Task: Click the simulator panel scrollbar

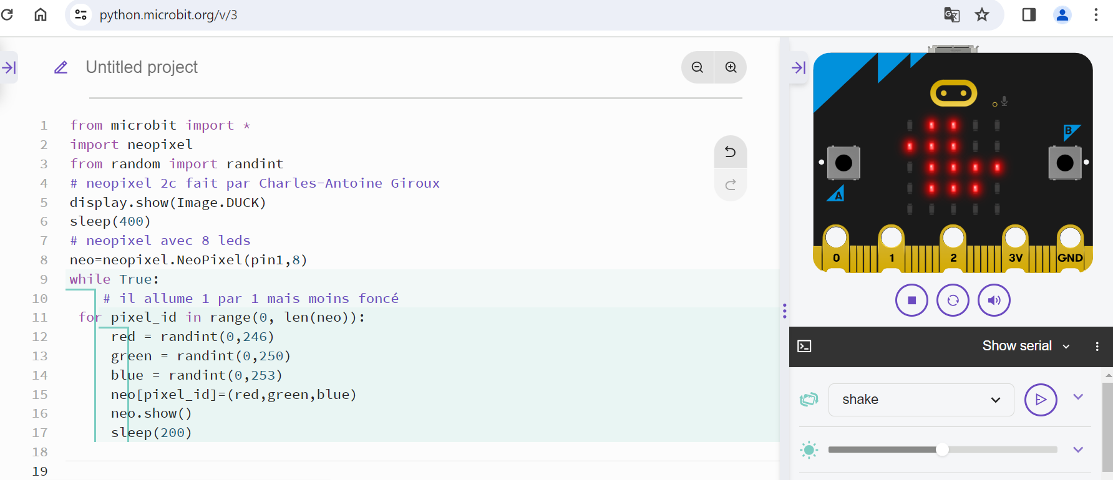Action: pyautogui.click(x=1107, y=427)
